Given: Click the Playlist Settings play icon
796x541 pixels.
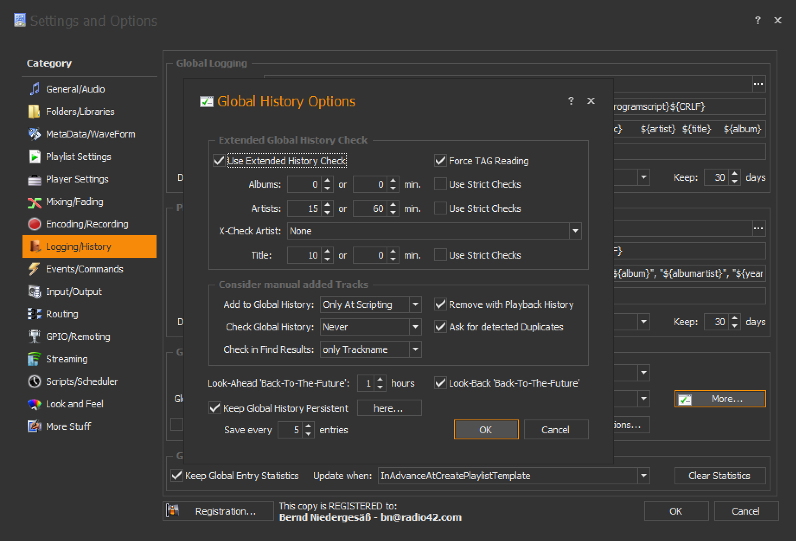Looking at the screenshot, I should tap(34, 157).
